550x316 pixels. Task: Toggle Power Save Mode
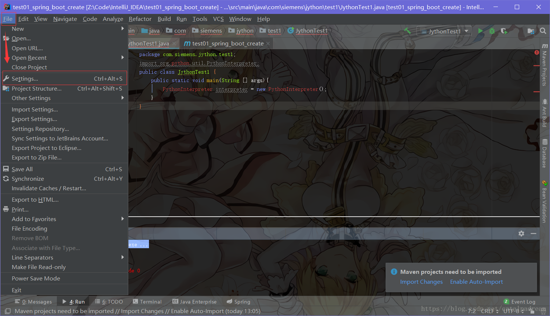pos(64,278)
